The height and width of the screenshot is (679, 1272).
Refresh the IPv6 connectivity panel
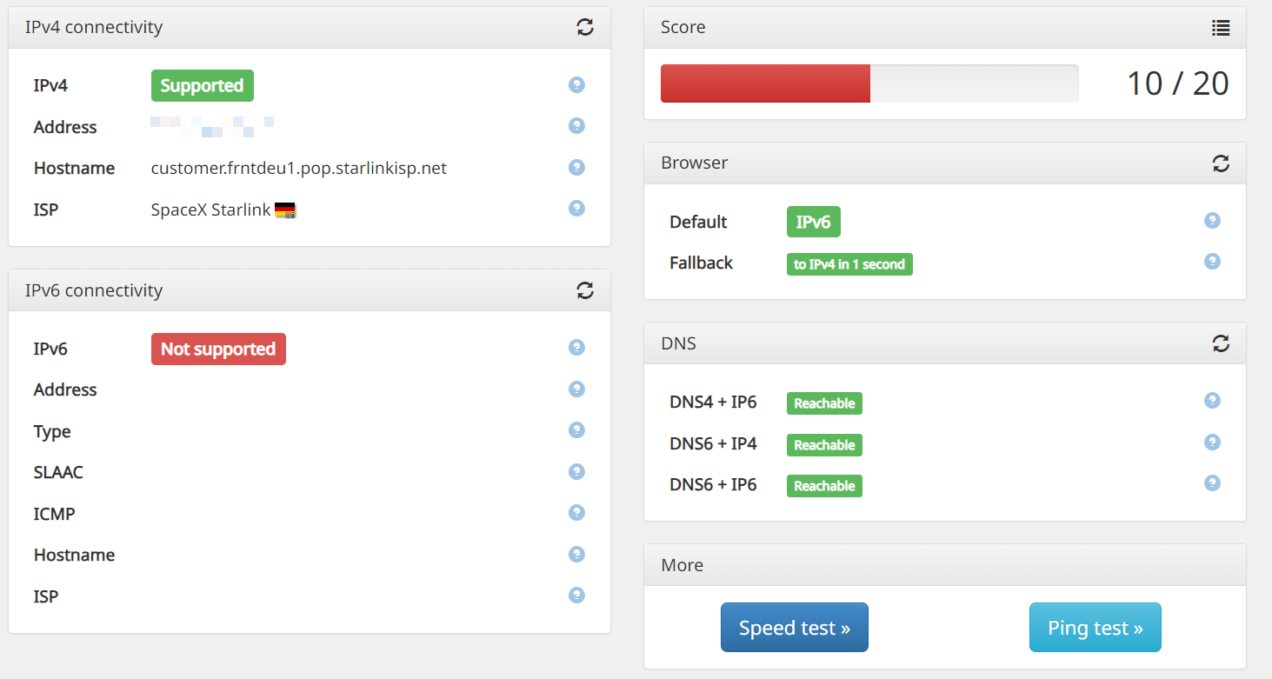[x=585, y=290]
